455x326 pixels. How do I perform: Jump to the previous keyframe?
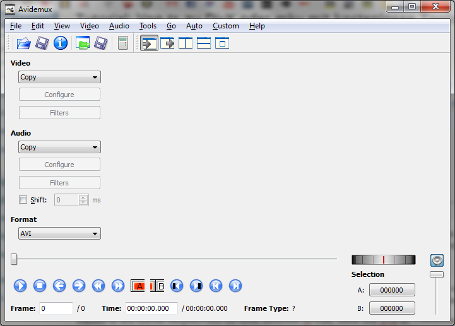(x=98, y=286)
